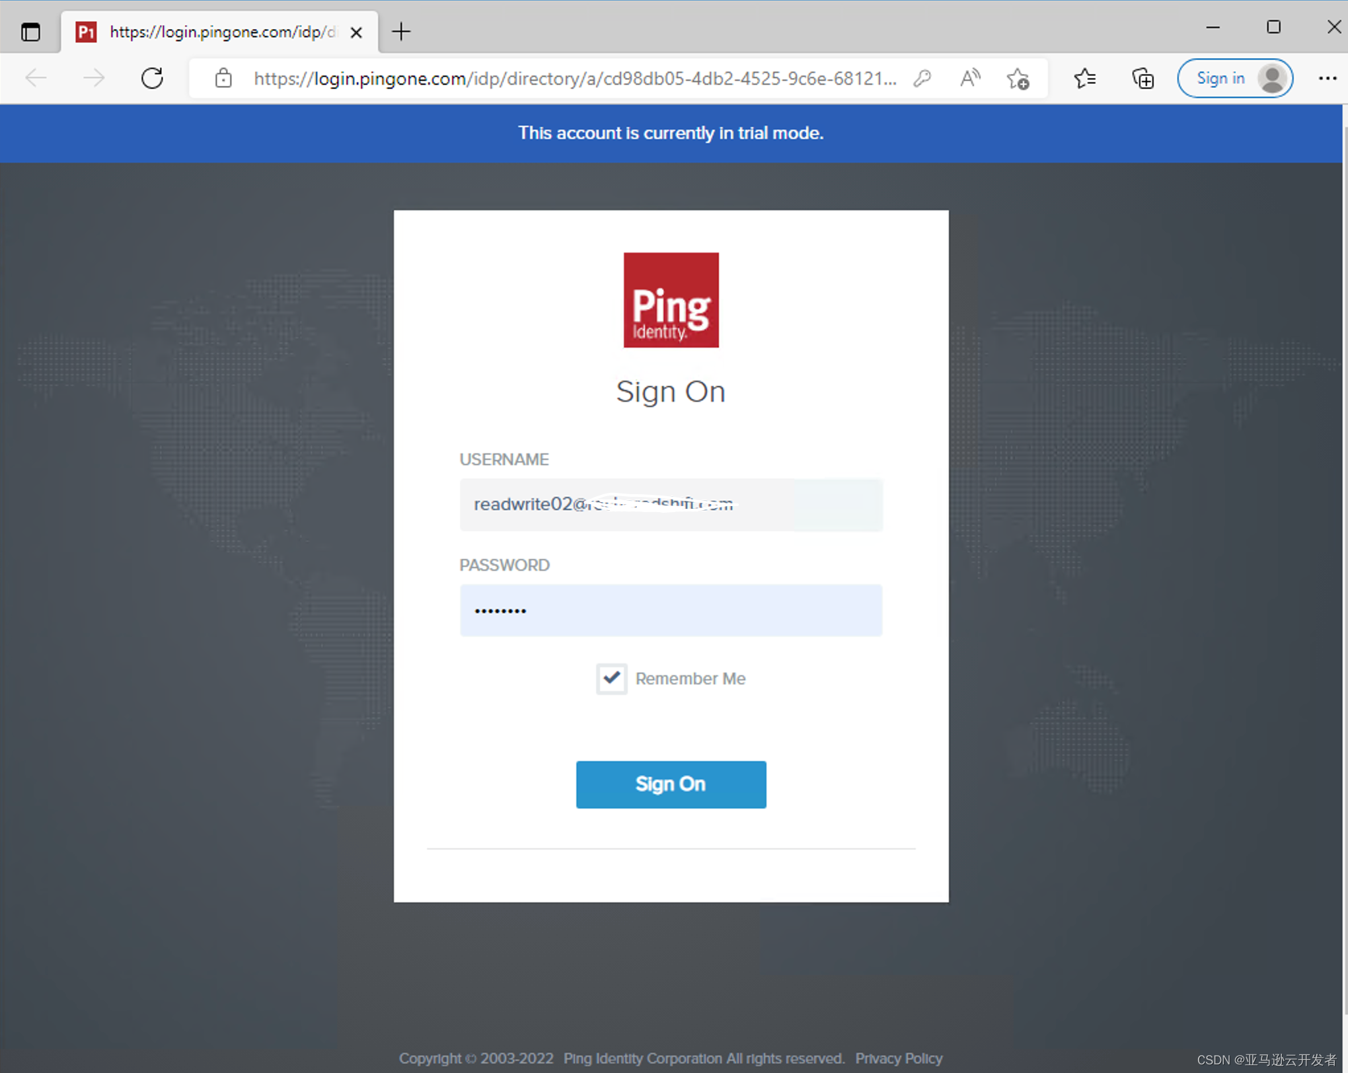The width and height of the screenshot is (1348, 1073).
Task: Open the Favorites list icon
Action: (x=1084, y=79)
